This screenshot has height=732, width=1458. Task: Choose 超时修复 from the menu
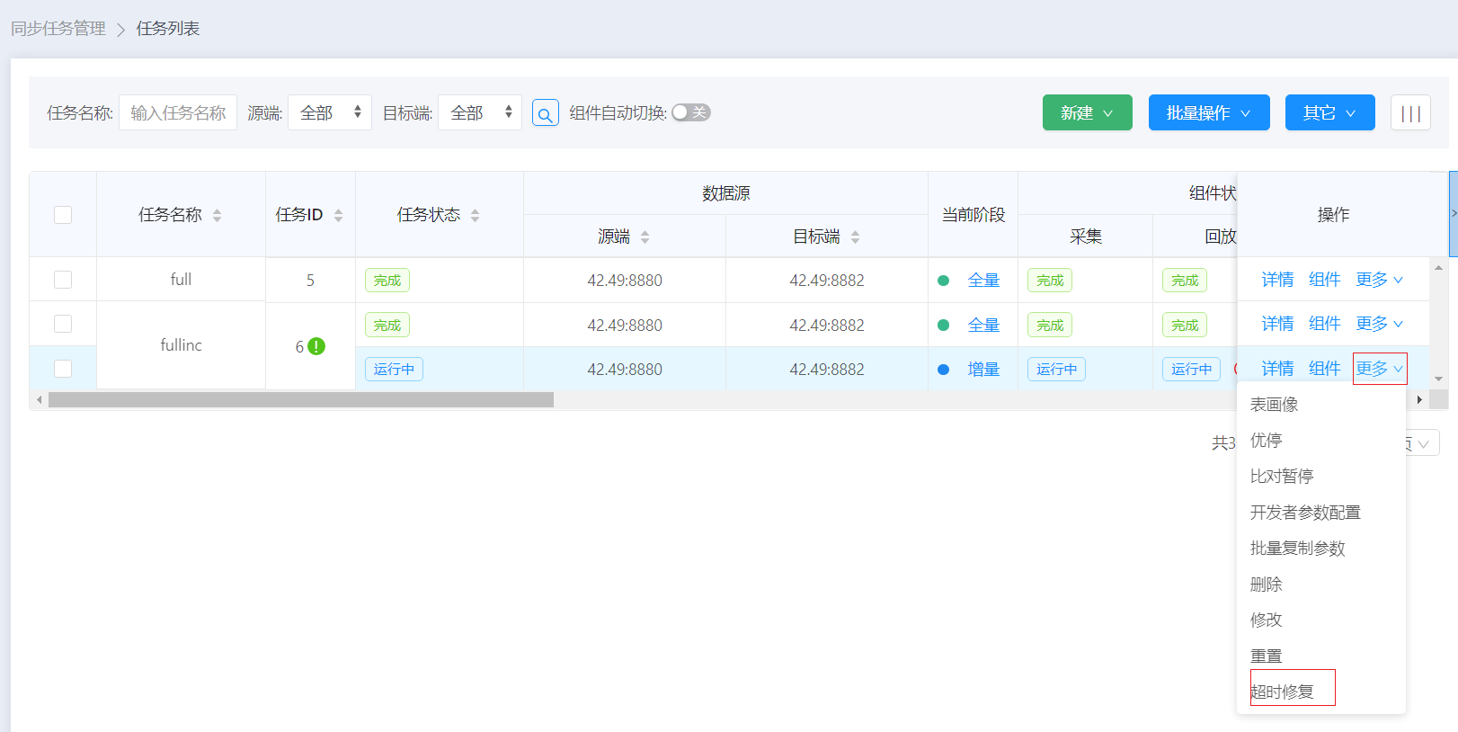pyautogui.click(x=1283, y=692)
